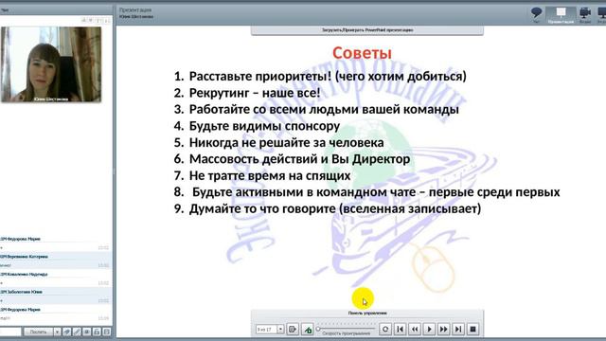Viewport: 606px width, 341px height.
Task: Click the upload PowerPoint presentation bar
Action: [367, 30]
